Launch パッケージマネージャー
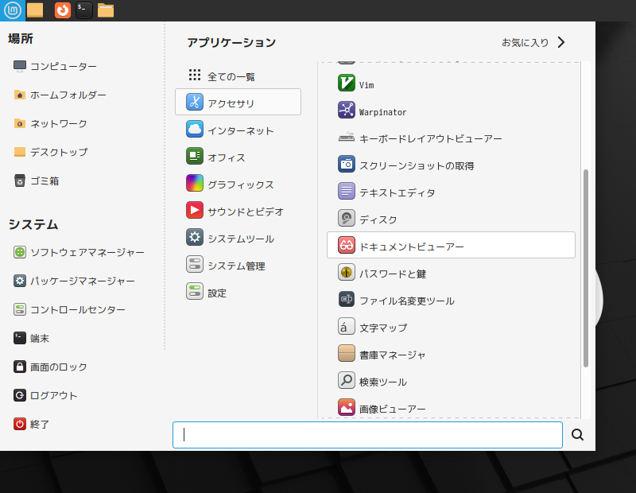 tap(74, 281)
